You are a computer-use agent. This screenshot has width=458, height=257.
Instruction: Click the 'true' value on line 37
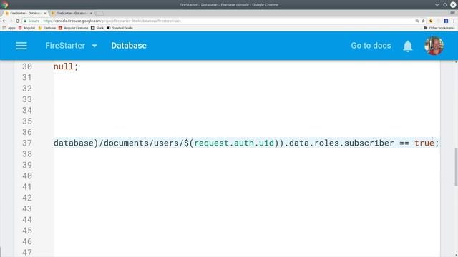pos(424,143)
